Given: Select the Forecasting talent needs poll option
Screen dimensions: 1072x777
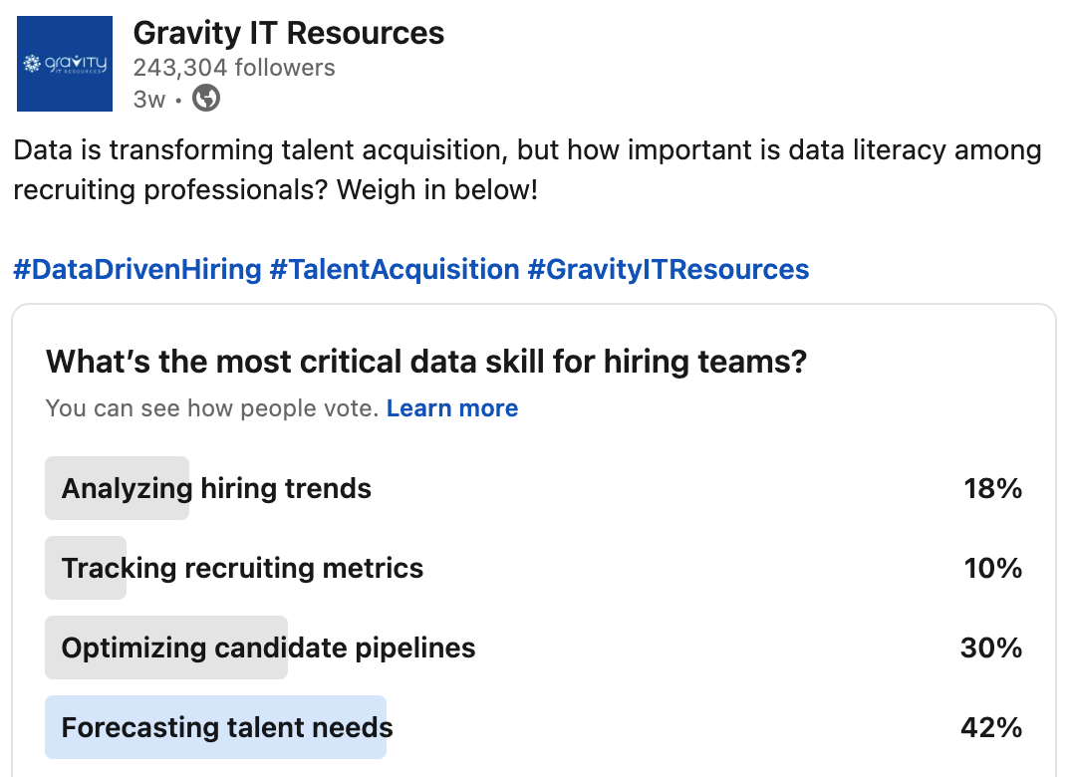Looking at the screenshot, I should point(227,728).
